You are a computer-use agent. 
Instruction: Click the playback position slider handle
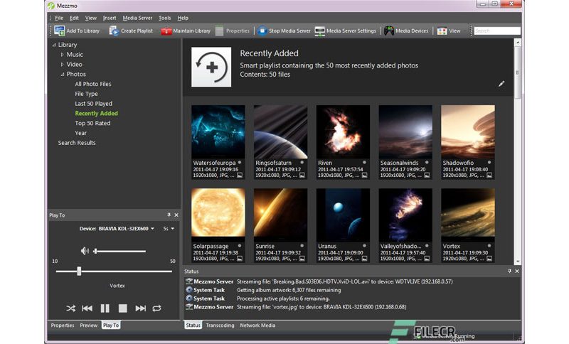tap(79, 271)
